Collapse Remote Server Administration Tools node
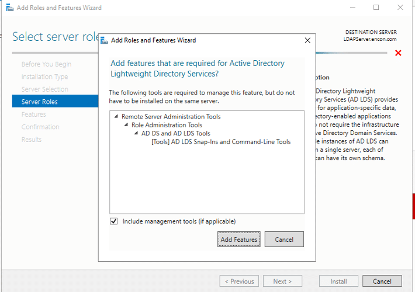 (x=116, y=117)
